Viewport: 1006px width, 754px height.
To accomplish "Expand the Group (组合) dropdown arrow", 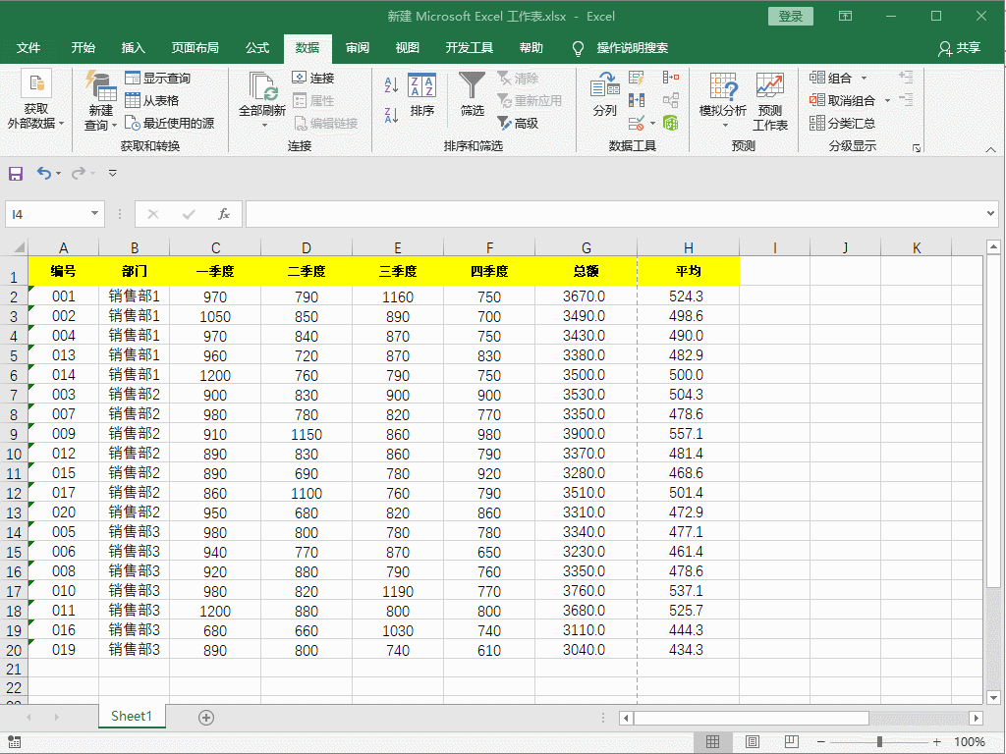I will (864, 79).
